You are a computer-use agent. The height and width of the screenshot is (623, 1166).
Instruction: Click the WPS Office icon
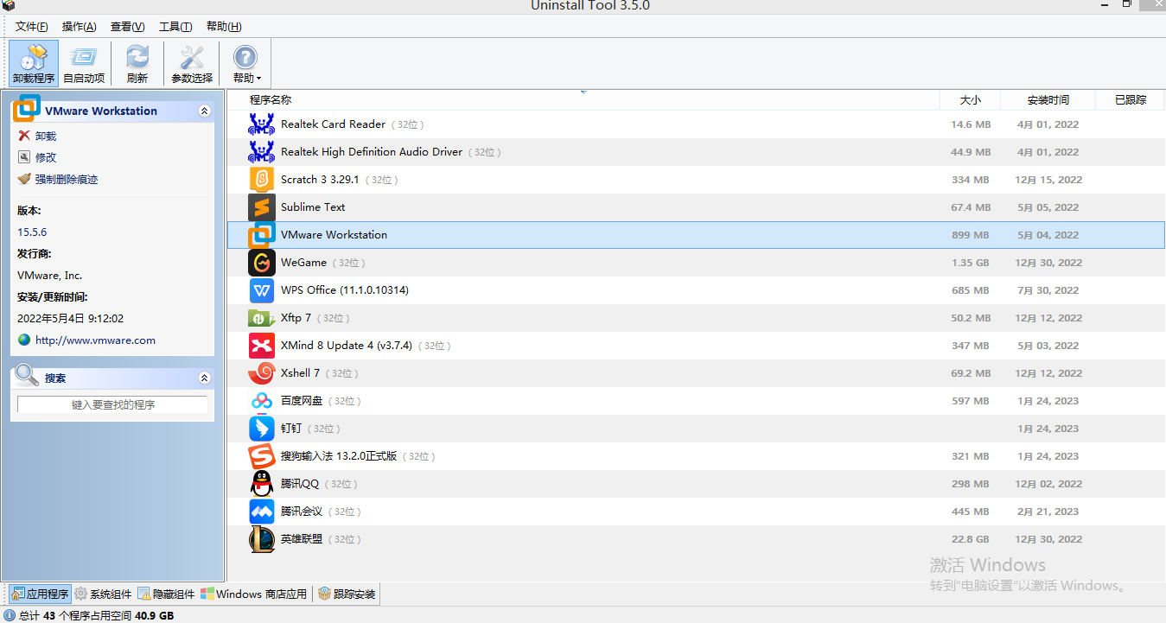[262, 290]
